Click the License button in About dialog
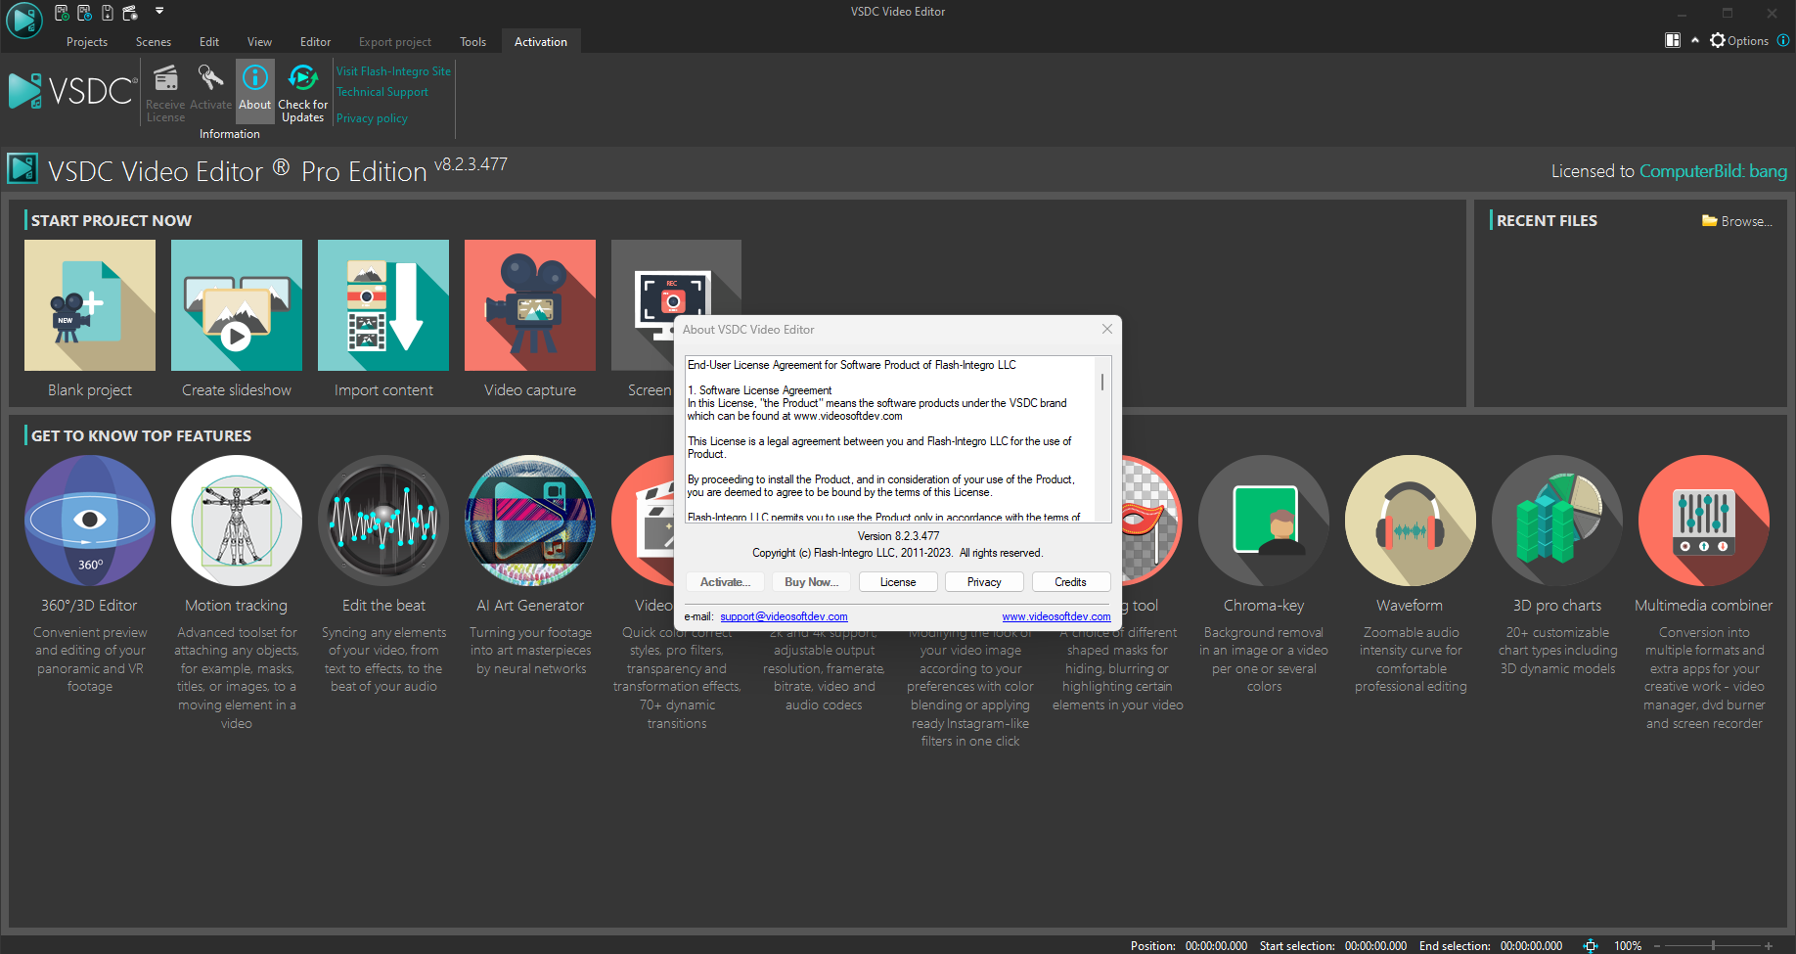This screenshot has height=954, width=1796. pos(898,582)
